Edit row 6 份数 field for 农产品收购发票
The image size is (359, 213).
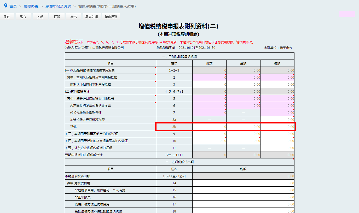coord(210,106)
